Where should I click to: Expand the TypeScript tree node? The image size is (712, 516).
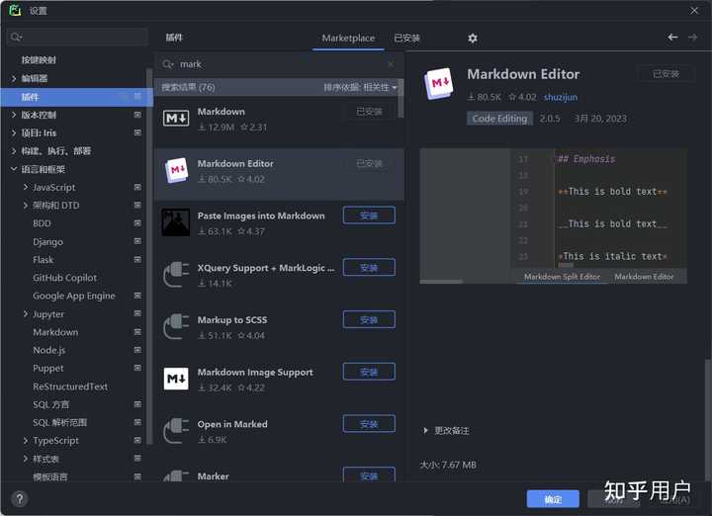click(x=26, y=440)
